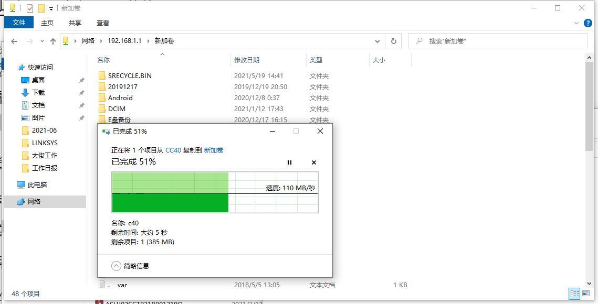Click 网络 in the address breadcrumb
Image resolution: width=598 pixels, height=304 pixels.
(x=88, y=41)
